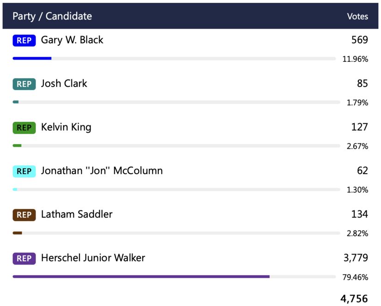Click candidate name Latham Saddler
381x306 pixels.
tap(77, 214)
